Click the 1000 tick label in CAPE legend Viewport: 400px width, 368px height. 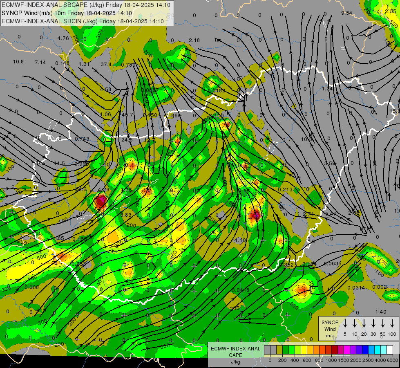pos(331,360)
